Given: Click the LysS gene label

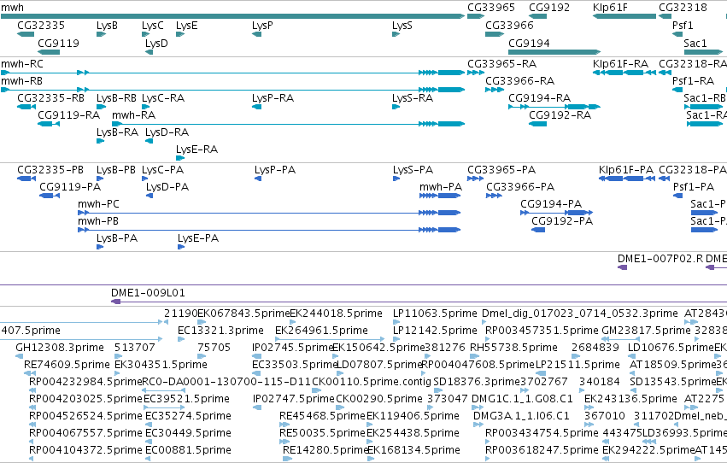Looking at the screenshot, I should click(402, 26).
